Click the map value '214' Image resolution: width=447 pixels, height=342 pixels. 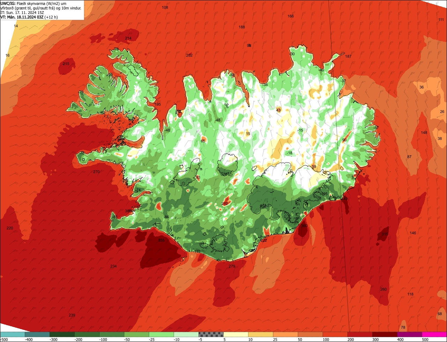coord(128,38)
